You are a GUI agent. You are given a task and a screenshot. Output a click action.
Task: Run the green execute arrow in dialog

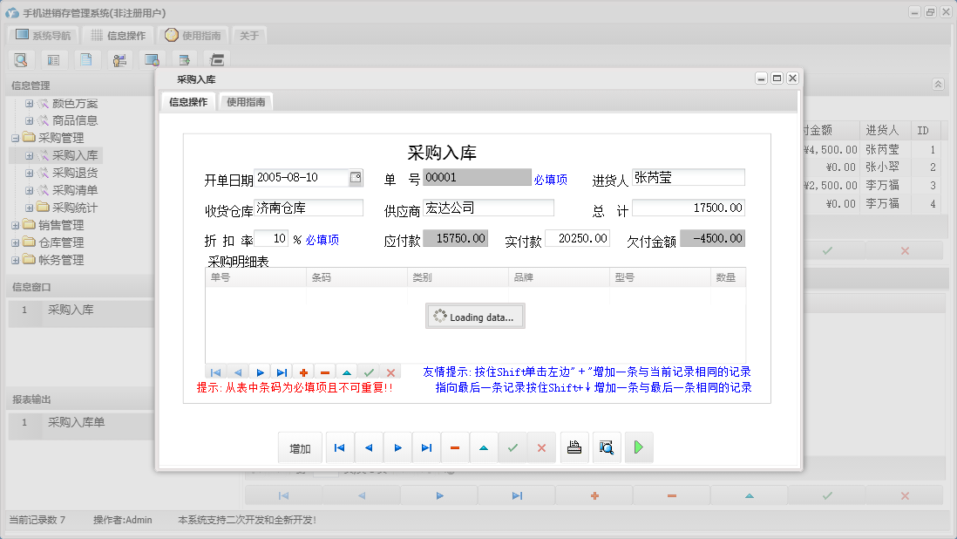[639, 447]
